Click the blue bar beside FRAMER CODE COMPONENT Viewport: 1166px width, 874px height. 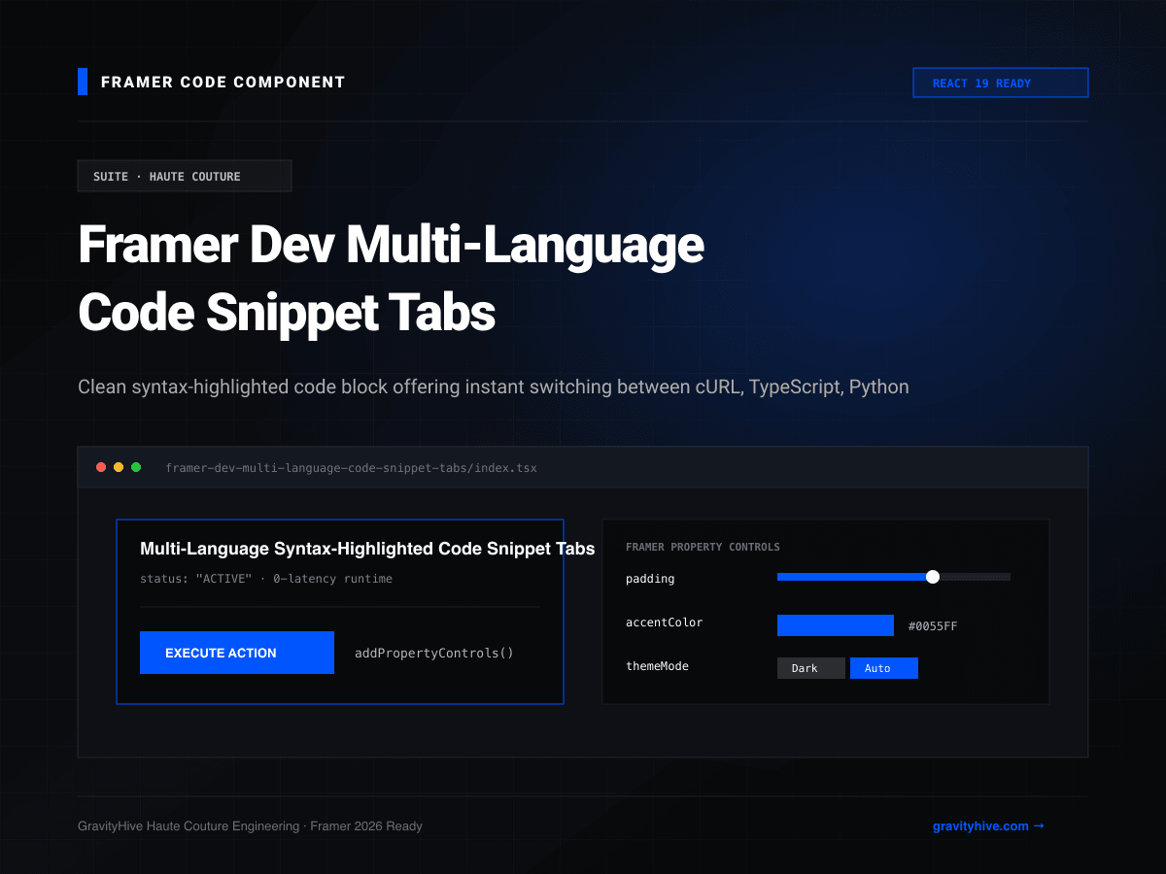[x=83, y=82]
